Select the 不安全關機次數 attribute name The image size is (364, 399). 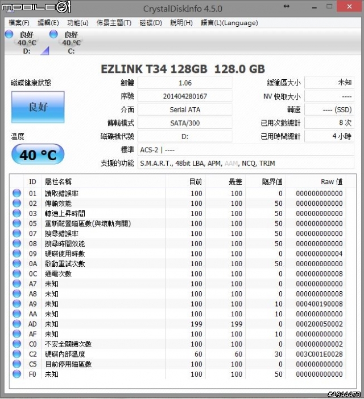point(68,344)
